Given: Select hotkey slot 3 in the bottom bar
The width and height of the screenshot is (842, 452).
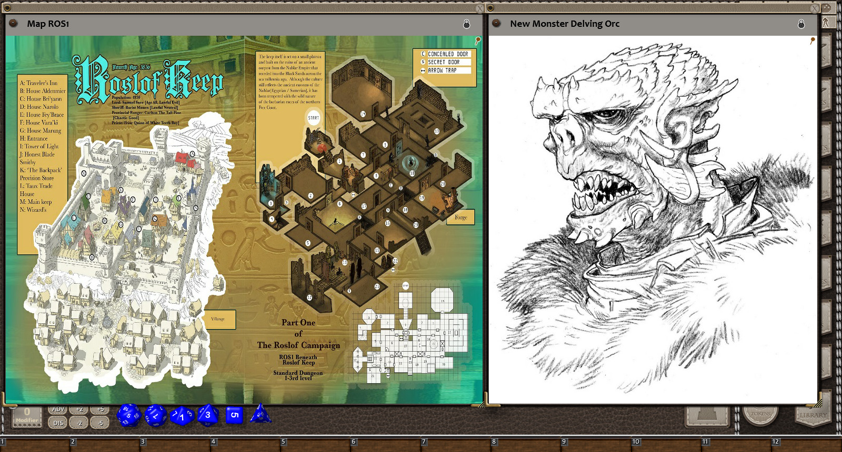Looking at the screenshot, I should (x=143, y=442).
